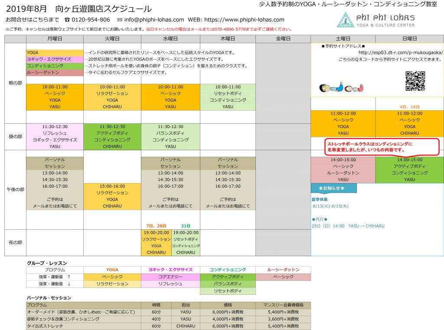Click the 0120-954-806 phone number
The image size is (444, 330).
[91, 20]
